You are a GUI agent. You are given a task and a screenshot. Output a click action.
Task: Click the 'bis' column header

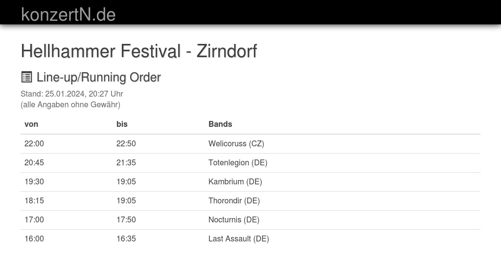(x=122, y=124)
